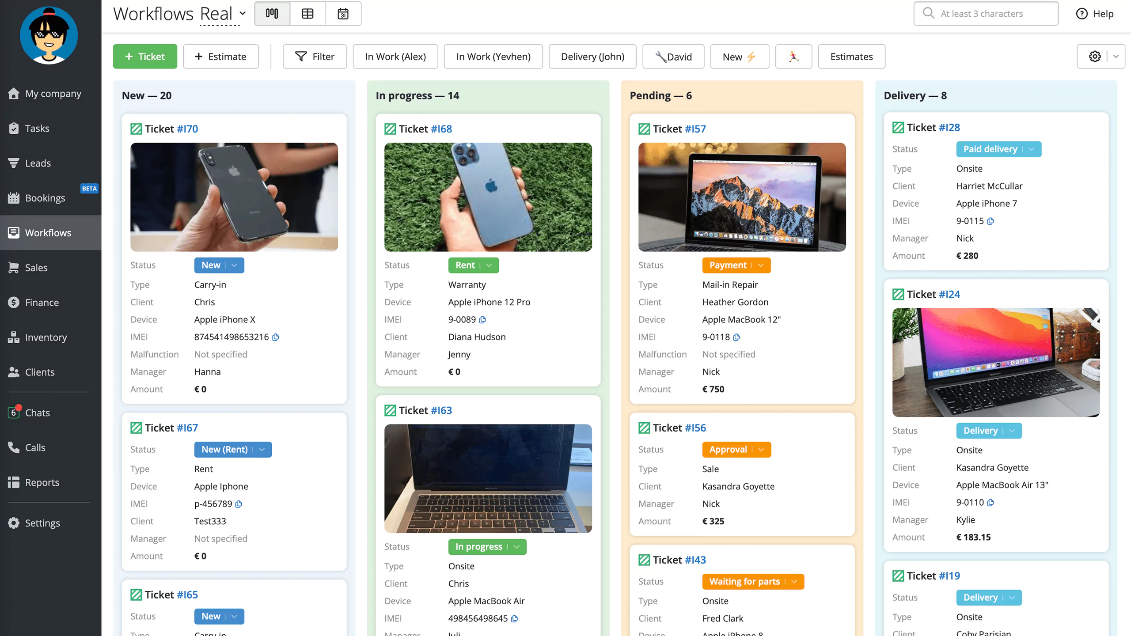
Task: Open Ticket #I70 link
Action: pos(187,129)
